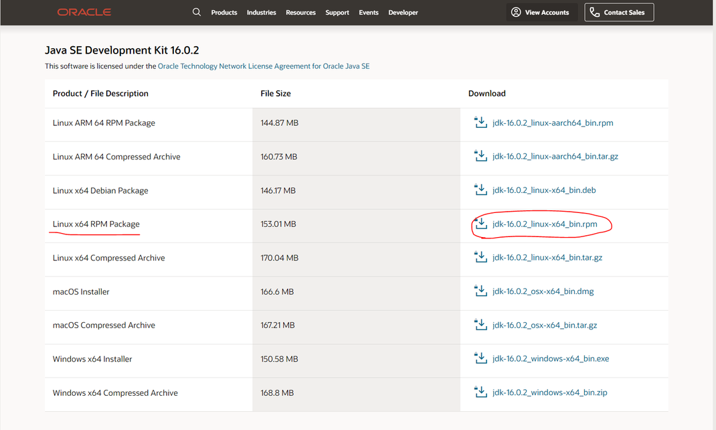Download jdk-16.0.2_windows-x64_bin.exe link
The height and width of the screenshot is (430, 716).
pyautogui.click(x=551, y=359)
